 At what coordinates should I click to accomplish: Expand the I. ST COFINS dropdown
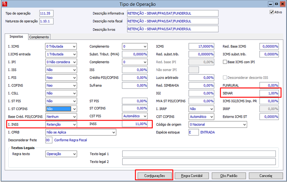(x=61, y=109)
